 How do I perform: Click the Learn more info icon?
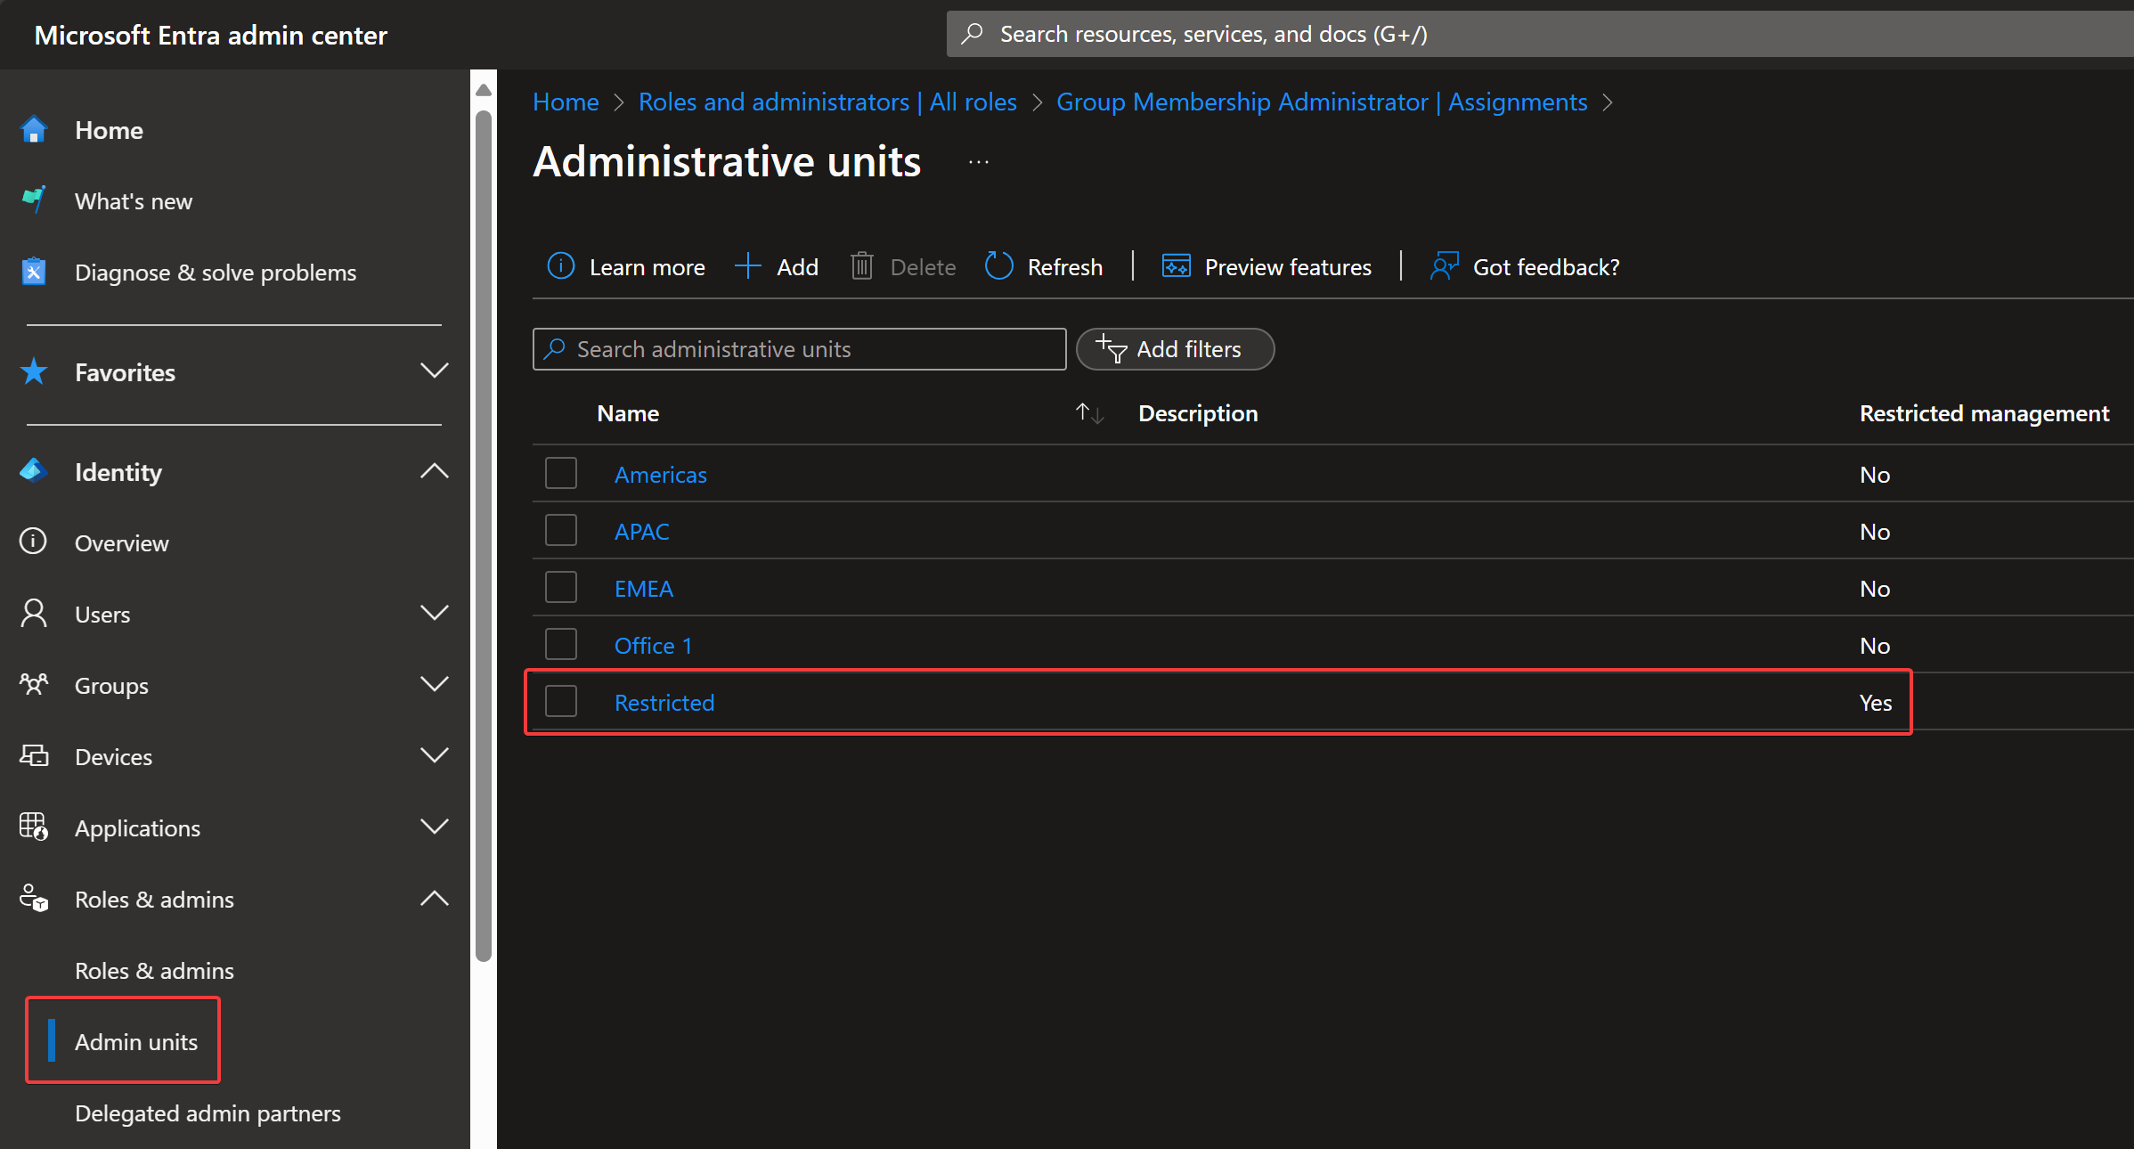point(560,266)
